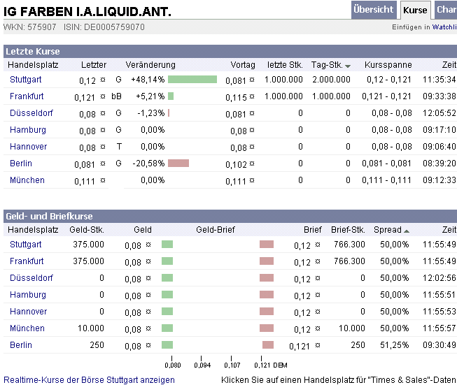457x385 pixels.
Task: Open Hamburg in Letzte Kurse table
Action: pyautogui.click(x=28, y=130)
